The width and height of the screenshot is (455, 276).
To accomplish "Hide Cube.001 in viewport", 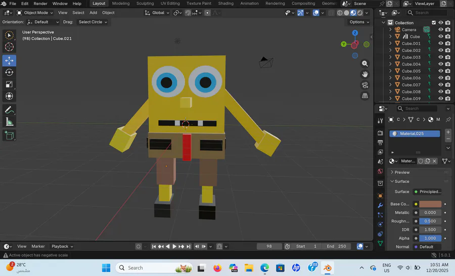I will [440, 43].
